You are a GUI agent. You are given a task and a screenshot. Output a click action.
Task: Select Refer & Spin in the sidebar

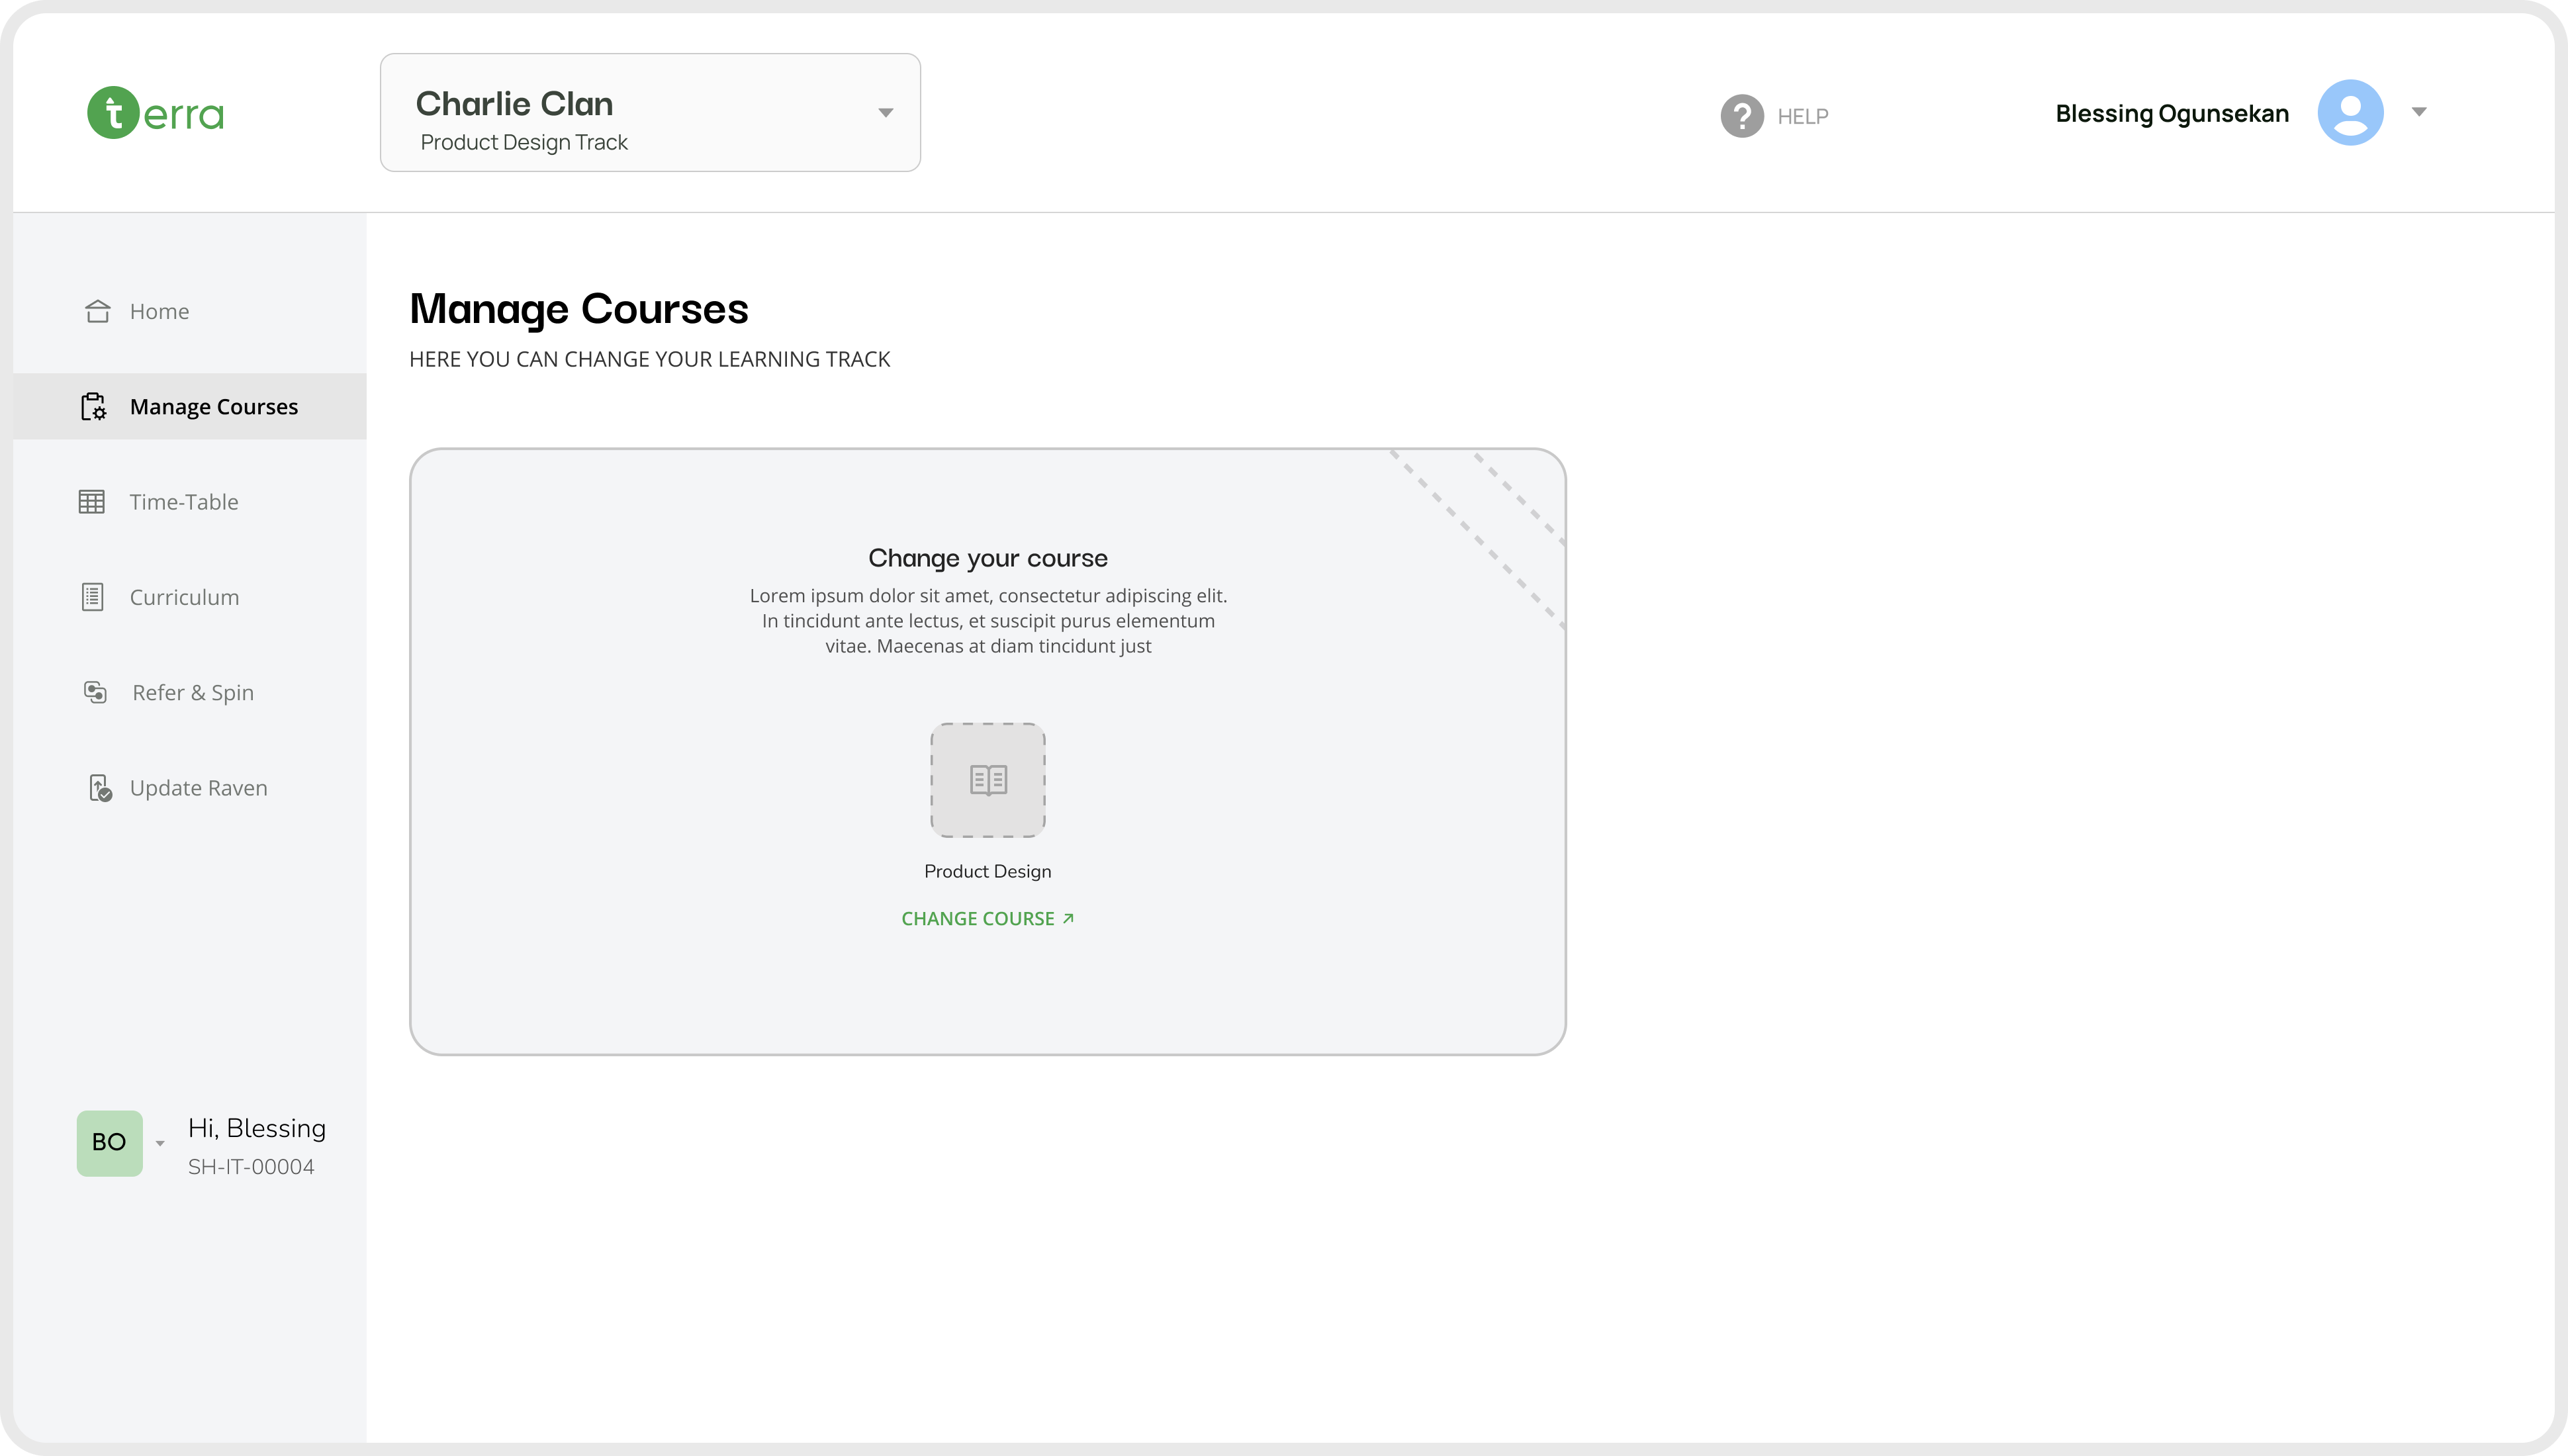pos(193,692)
